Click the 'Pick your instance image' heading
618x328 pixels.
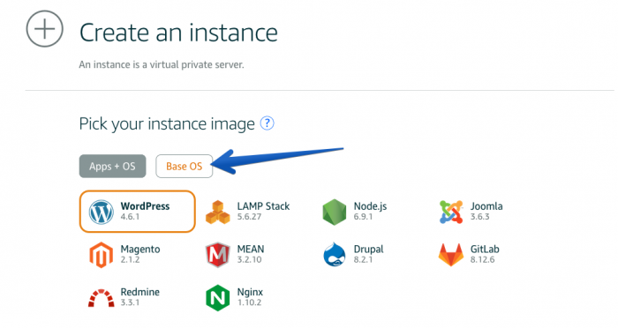click(x=167, y=123)
